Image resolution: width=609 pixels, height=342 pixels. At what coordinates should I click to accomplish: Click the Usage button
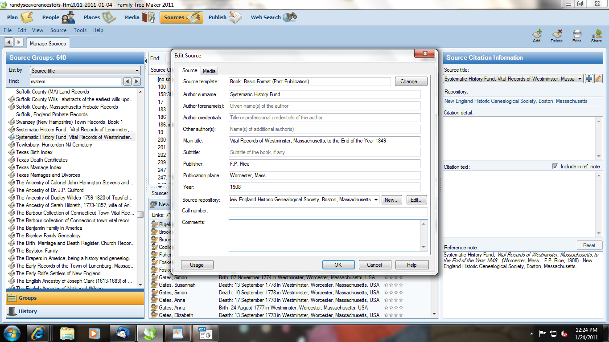tap(197, 265)
